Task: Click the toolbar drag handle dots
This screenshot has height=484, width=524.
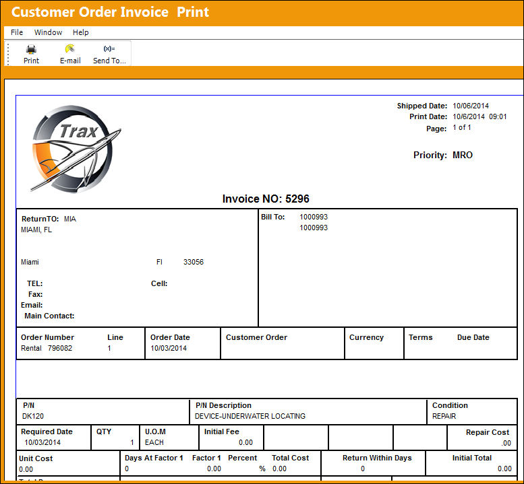Action: pyautogui.click(x=8, y=53)
